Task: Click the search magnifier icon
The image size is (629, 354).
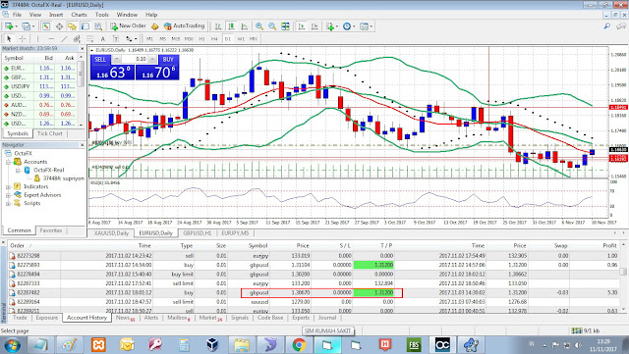Action: click(607, 26)
